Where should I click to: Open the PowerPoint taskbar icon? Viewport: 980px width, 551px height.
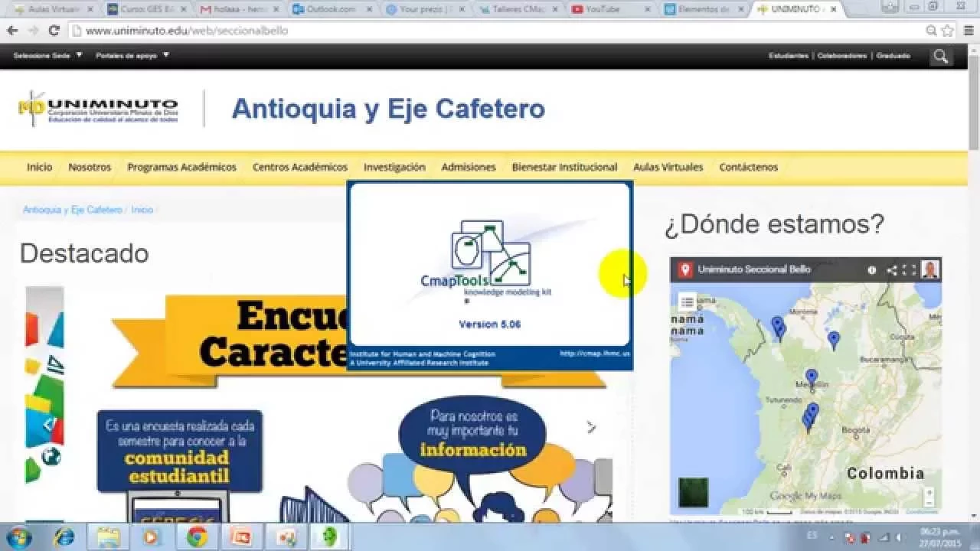[x=241, y=537]
